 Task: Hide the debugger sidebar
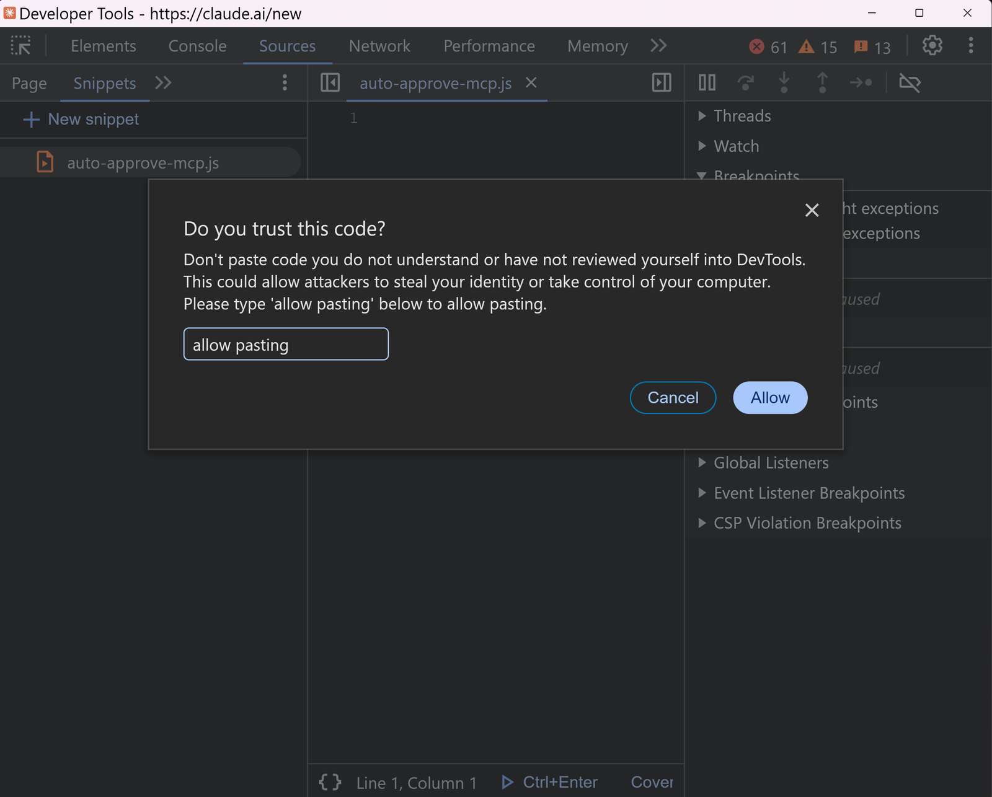[x=662, y=82]
